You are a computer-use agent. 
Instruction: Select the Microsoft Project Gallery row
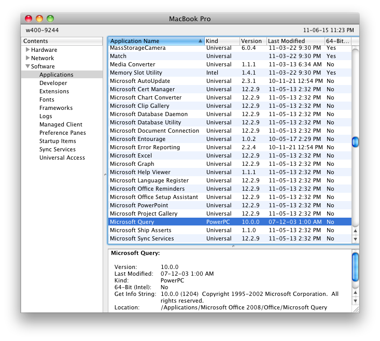click(230, 214)
